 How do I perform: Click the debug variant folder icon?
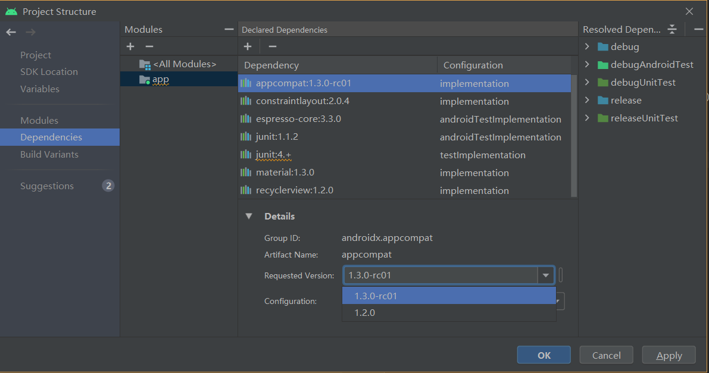603,46
